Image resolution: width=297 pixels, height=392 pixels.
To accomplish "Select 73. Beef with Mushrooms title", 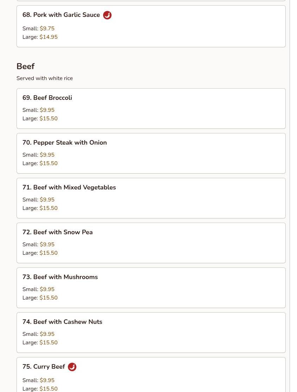I will 60,277.
